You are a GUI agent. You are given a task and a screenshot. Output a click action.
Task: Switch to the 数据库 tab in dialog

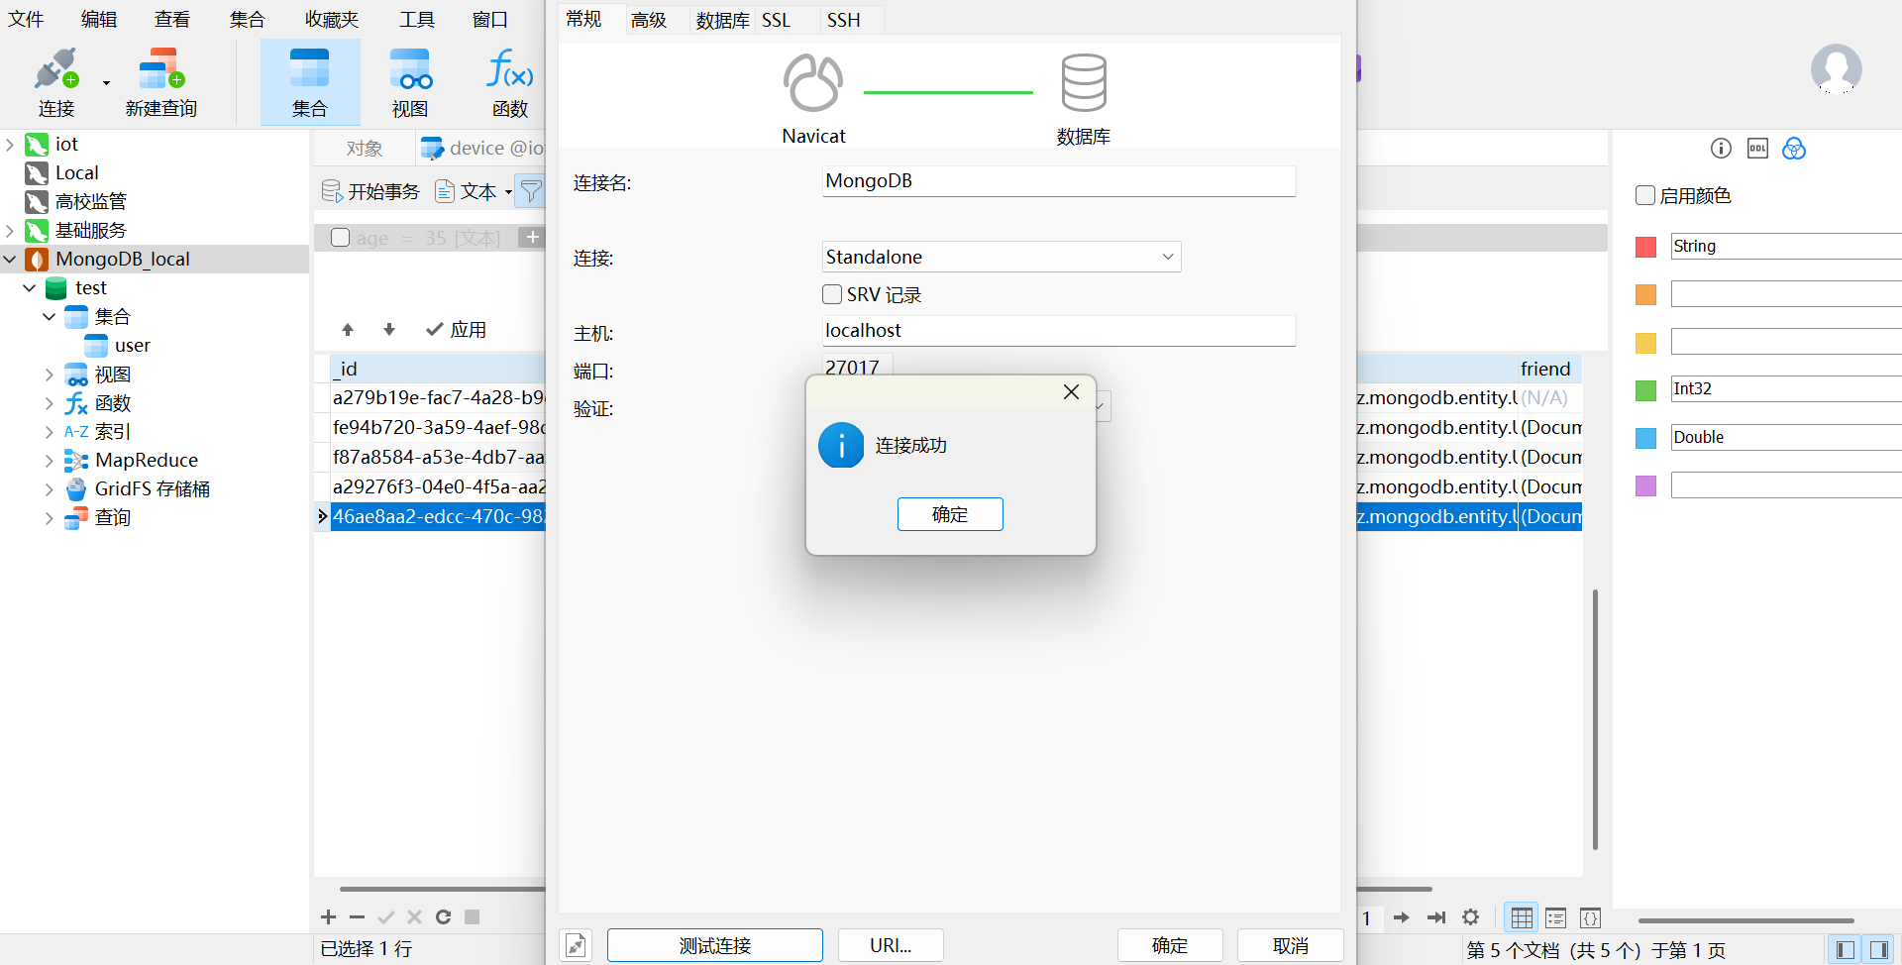pos(722,20)
